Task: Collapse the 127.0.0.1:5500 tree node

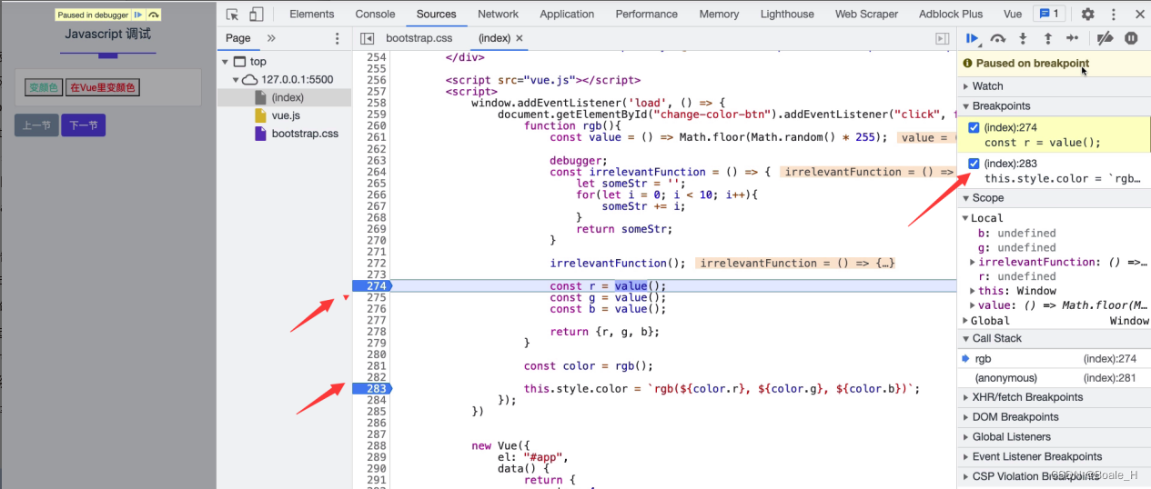Action: (235, 80)
